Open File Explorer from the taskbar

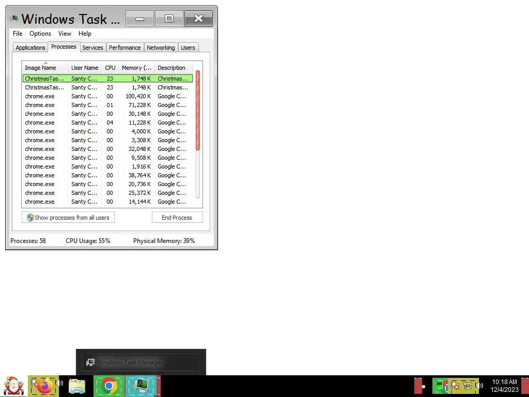click(x=77, y=386)
